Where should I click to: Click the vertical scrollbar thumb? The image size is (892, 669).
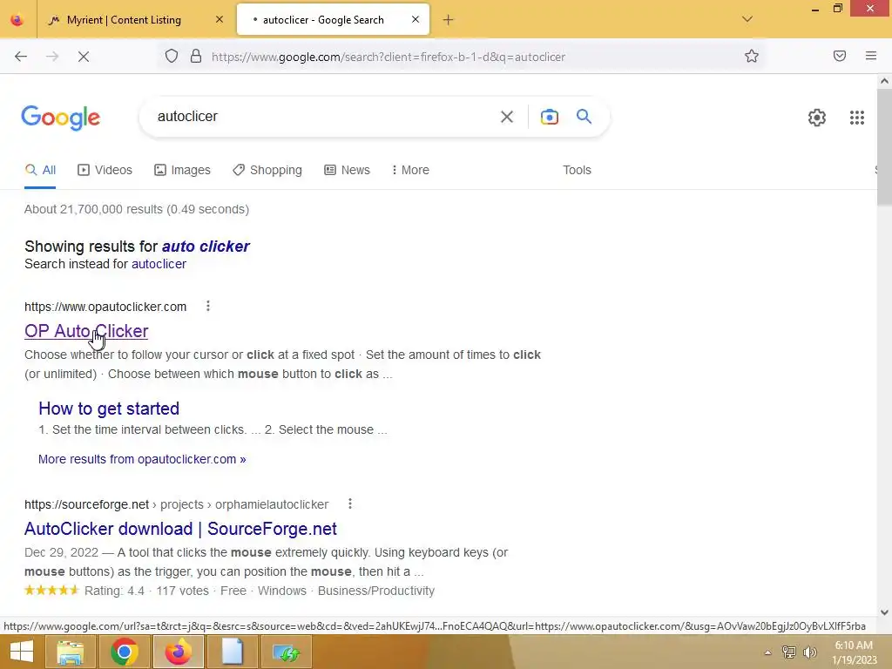tap(884, 146)
